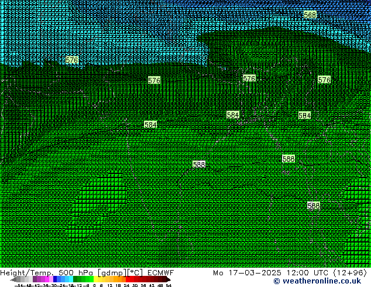
Task: Click the yellow legend swatch above 0
Action: [95, 279]
